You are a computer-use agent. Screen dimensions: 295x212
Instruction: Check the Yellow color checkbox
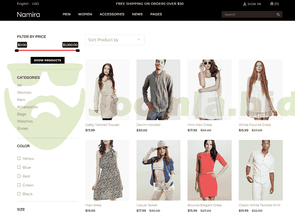tap(19, 158)
